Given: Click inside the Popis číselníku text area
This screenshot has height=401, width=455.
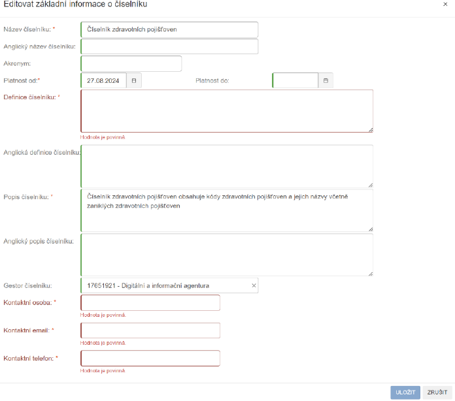Looking at the screenshot, I should (x=226, y=210).
